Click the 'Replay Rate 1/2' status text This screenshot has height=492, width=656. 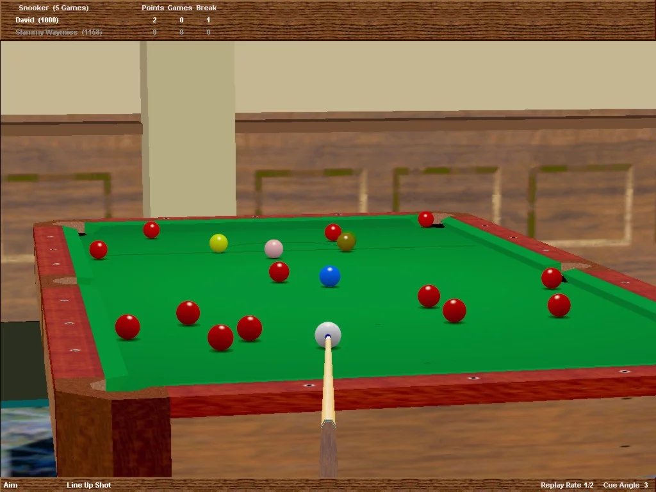pyautogui.click(x=567, y=485)
